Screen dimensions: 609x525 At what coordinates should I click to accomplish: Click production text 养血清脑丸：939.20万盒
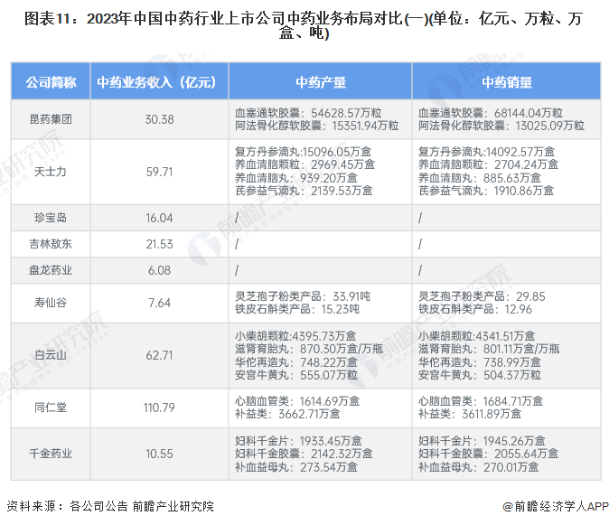tap(296, 178)
